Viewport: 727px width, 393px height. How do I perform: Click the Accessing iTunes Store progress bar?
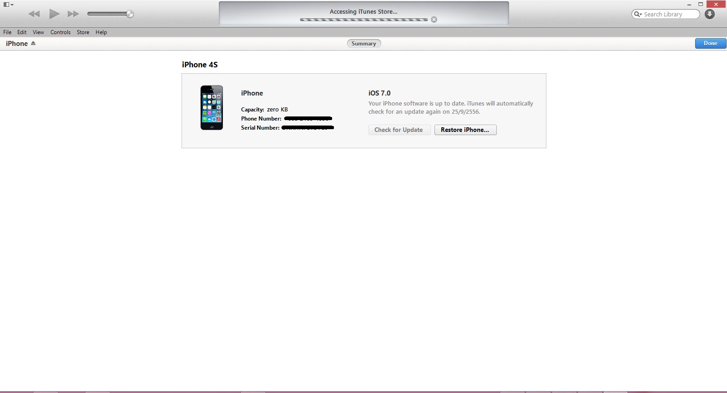pos(363,20)
